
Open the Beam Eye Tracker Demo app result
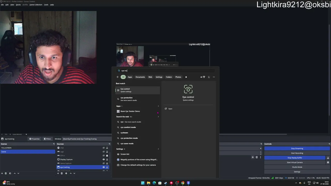click(x=138, y=111)
